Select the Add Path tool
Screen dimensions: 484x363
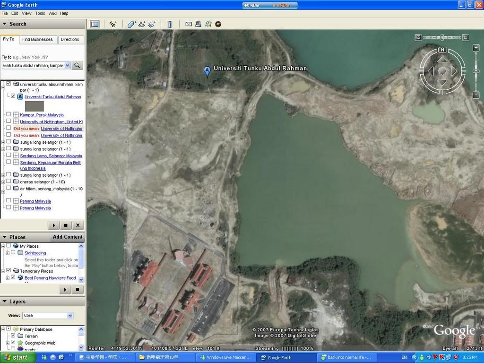click(142, 24)
